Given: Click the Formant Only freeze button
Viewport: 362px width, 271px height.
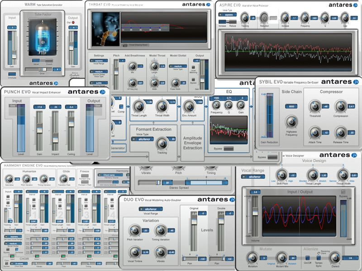Looking at the screenshot, I should coord(85,176).
